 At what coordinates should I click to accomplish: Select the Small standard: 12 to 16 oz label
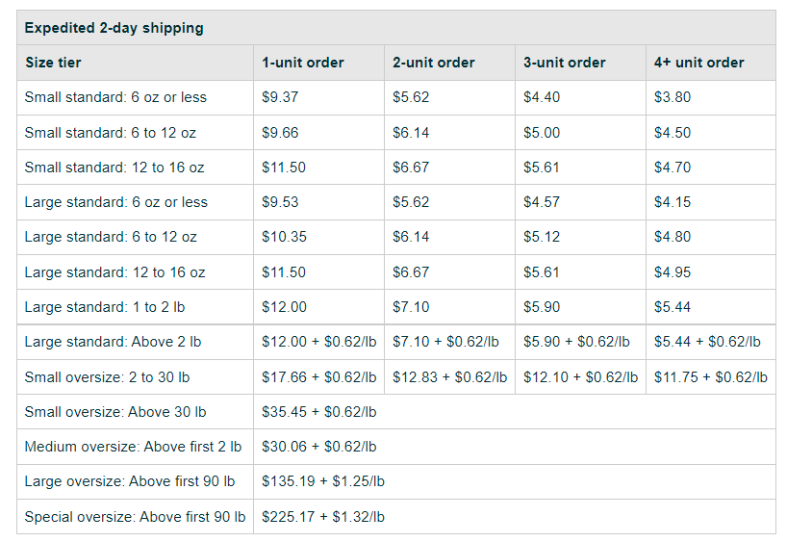[114, 168]
